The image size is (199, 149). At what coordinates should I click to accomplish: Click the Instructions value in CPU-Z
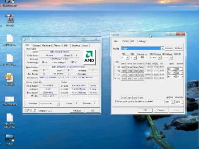[x=69, y=78]
